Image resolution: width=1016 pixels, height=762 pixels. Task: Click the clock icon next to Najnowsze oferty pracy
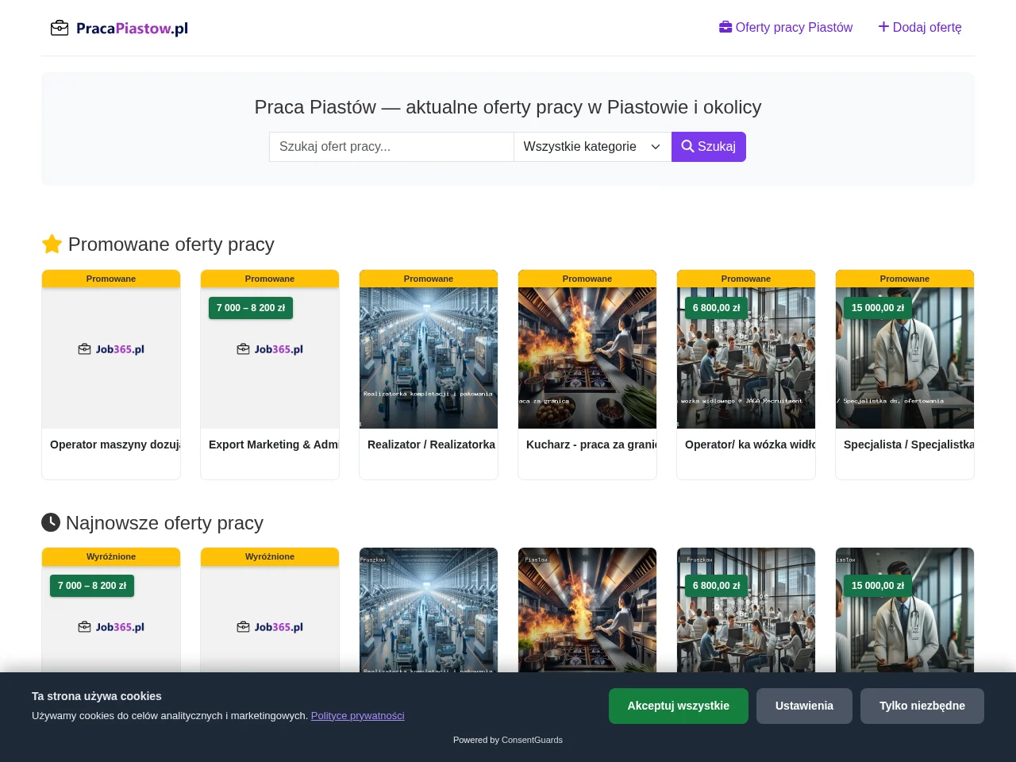pyautogui.click(x=51, y=522)
